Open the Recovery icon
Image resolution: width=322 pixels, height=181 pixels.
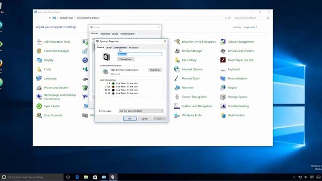pyautogui.click(x=177, y=87)
